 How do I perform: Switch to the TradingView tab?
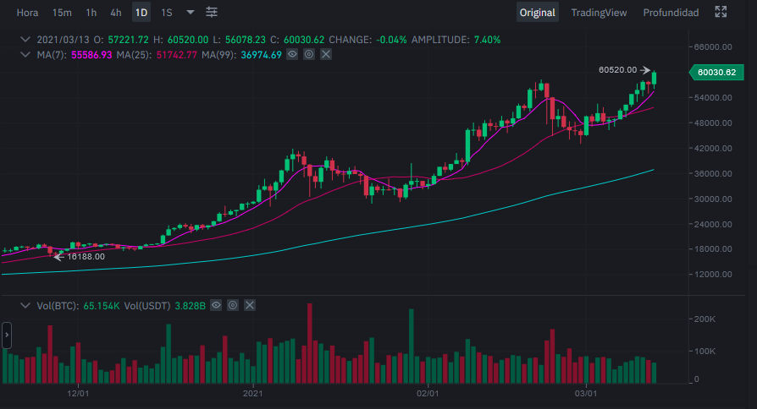[599, 13]
